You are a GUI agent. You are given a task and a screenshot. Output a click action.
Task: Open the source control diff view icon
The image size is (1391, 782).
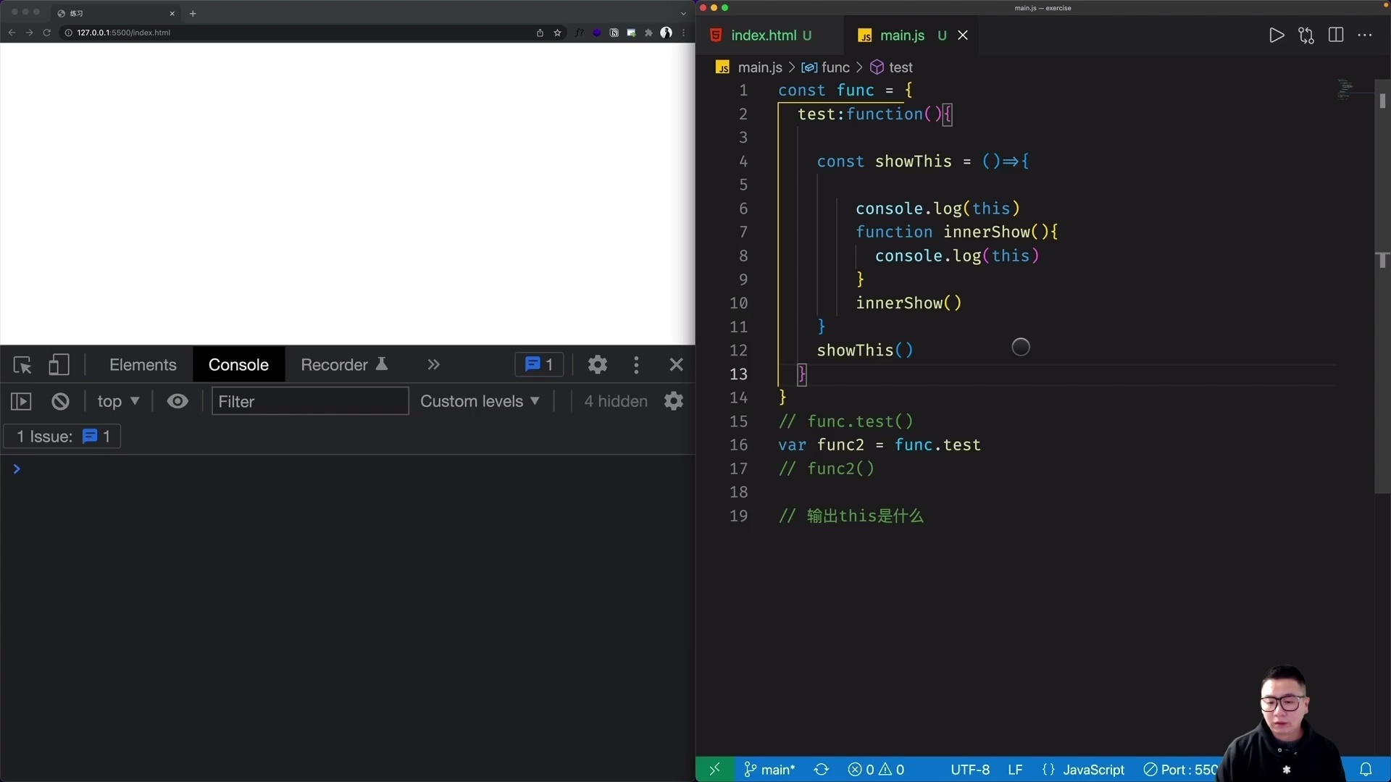pyautogui.click(x=1307, y=35)
